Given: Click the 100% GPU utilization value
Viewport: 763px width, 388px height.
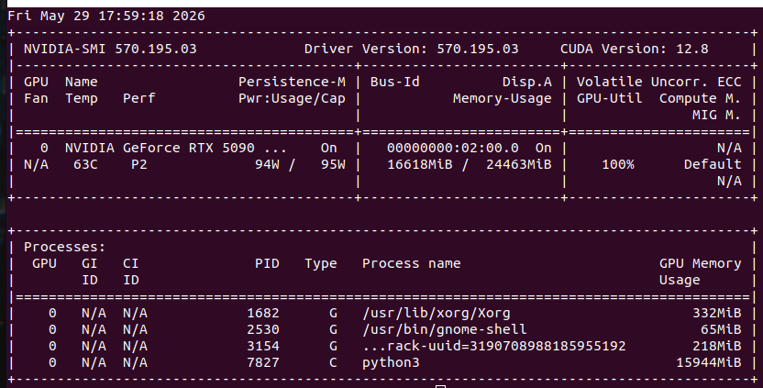Looking at the screenshot, I should pyautogui.click(x=617, y=164).
